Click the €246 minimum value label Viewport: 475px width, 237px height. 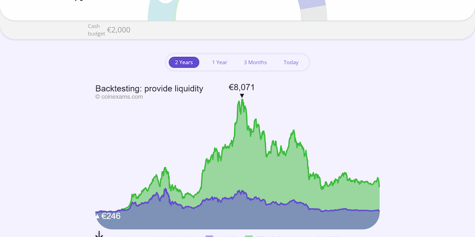pos(111,216)
